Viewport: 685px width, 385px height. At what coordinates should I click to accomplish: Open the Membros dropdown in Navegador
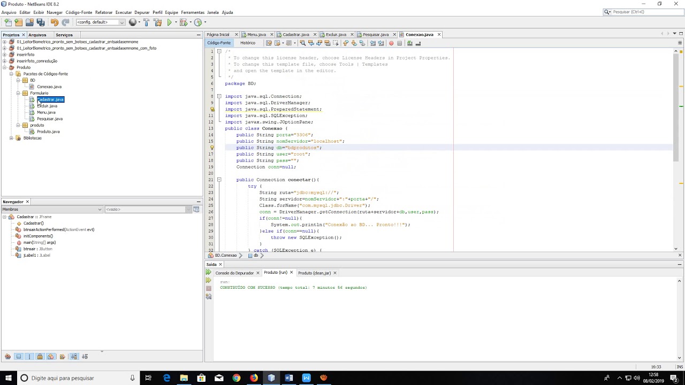tap(52, 209)
